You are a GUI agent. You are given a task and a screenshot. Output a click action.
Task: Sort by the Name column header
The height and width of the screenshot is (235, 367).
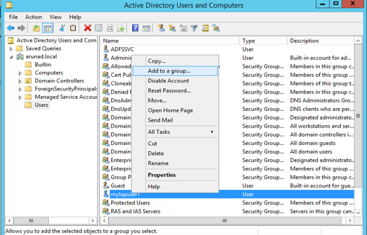pyautogui.click(x=170, y=41)
